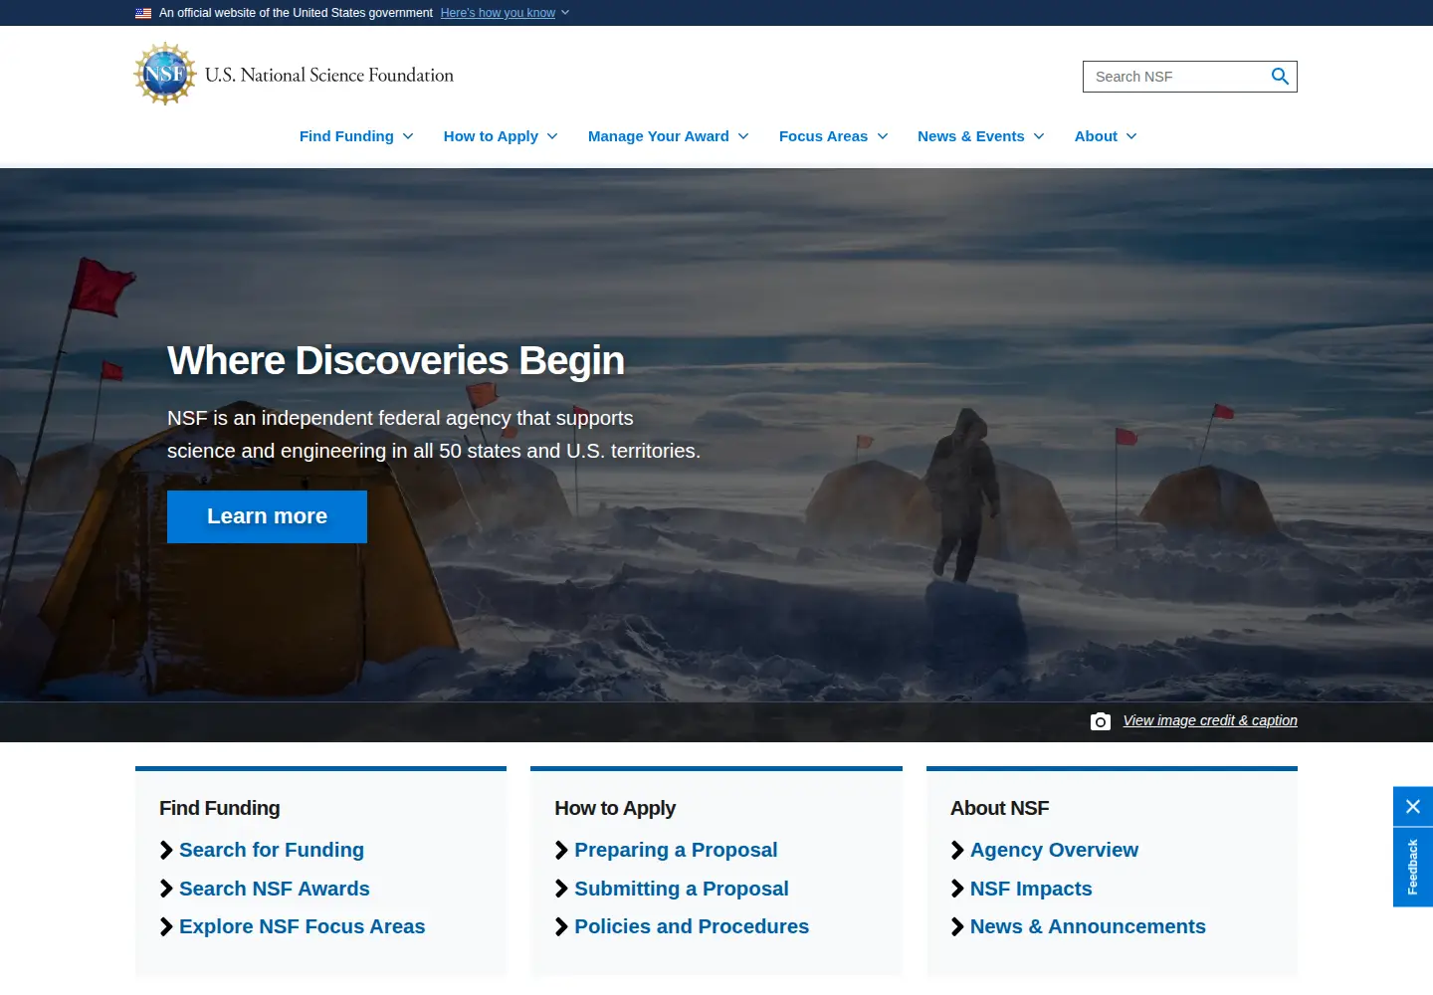Open Explore NSF Focus Areas link

[x=303, y=926]
